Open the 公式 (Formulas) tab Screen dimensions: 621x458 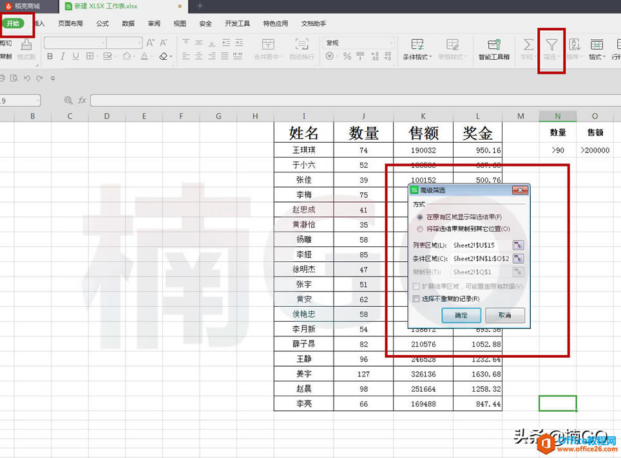pos(102,24)
